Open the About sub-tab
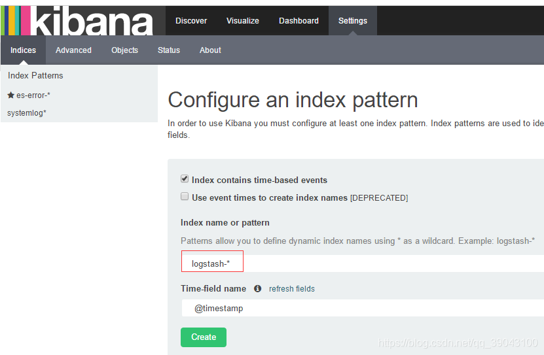The width and height of the screenshot is (544, 355). click(x=210, y=50)
